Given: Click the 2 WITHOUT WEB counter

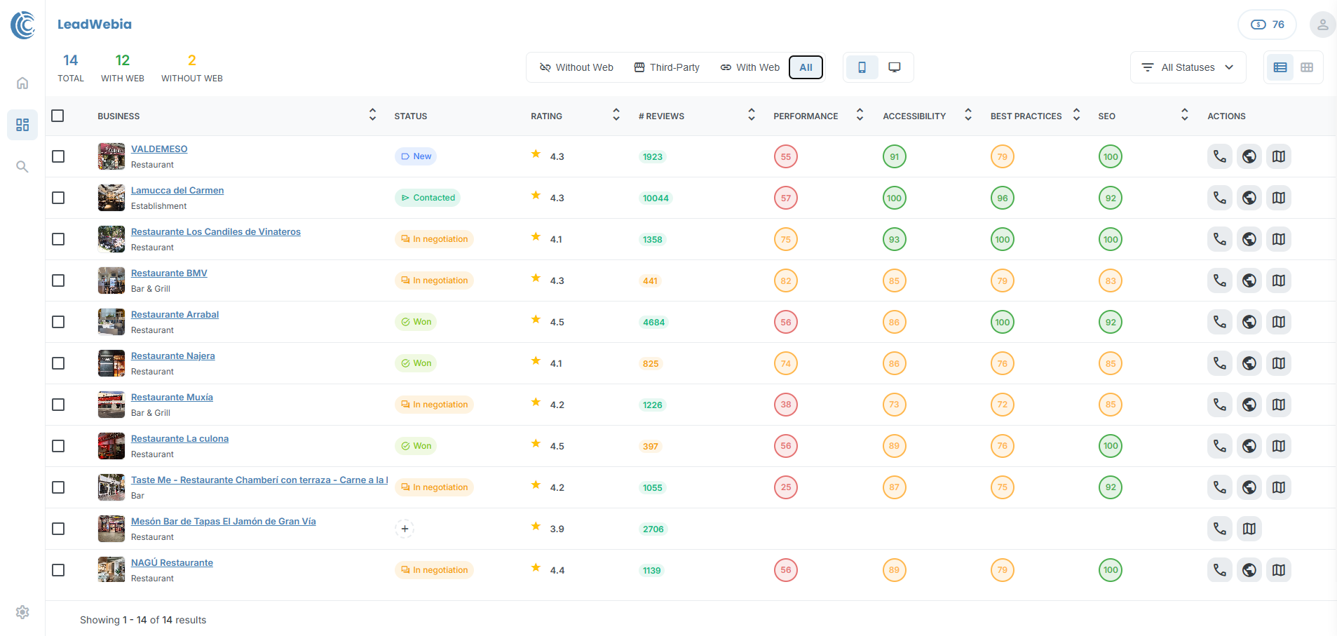Looking at the screenshot, I should (x=192, y=68).
